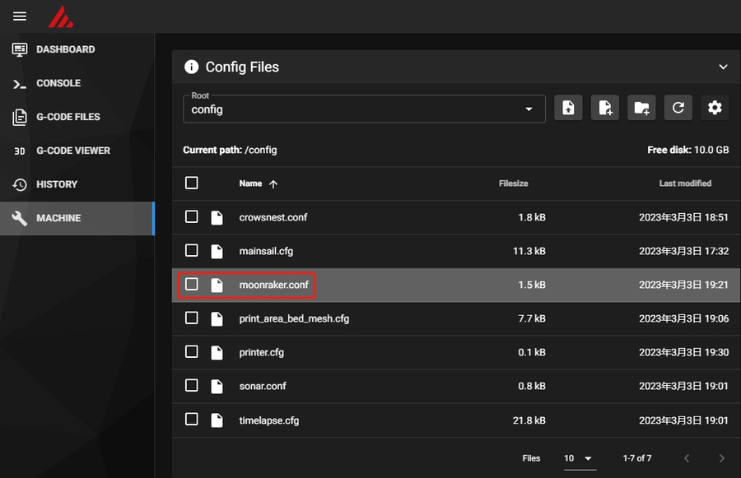Refresh the config file list

(x=678, y=108)
